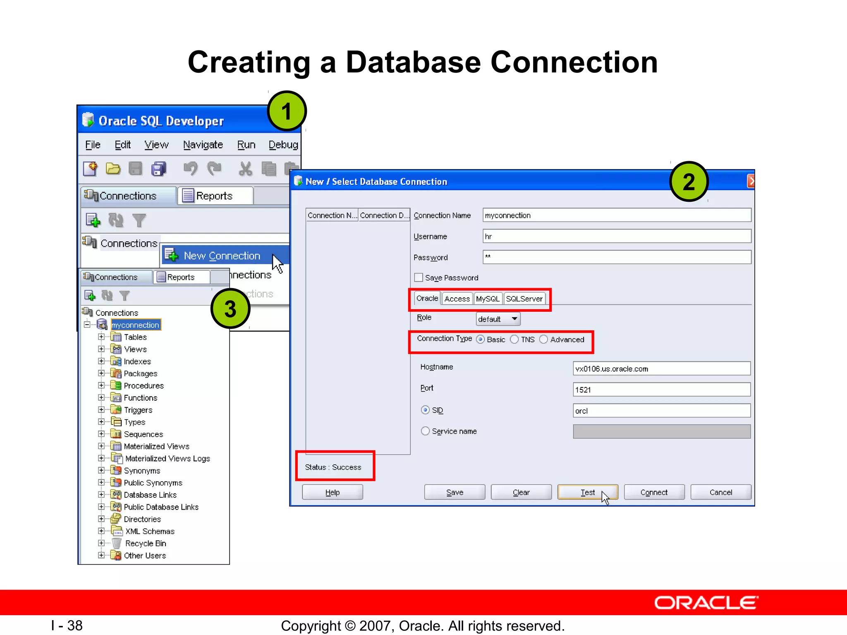Click the Indexes folder icon
Image resolution: width=847 pixels, height=635 pixels.
point(117,361)
